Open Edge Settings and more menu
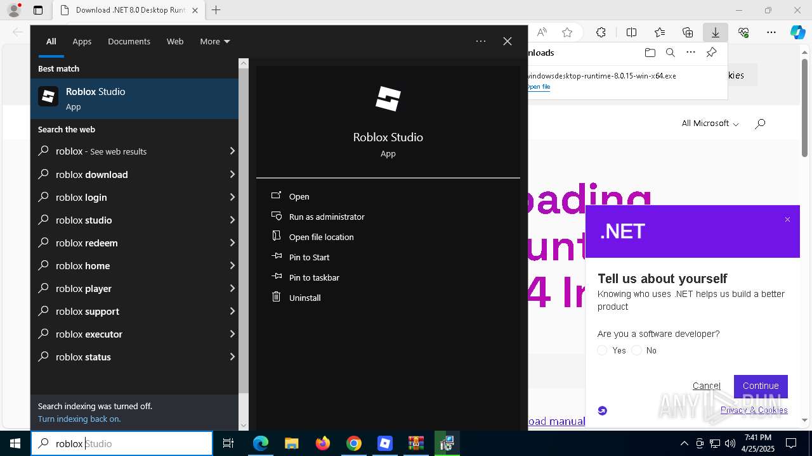 771,32
